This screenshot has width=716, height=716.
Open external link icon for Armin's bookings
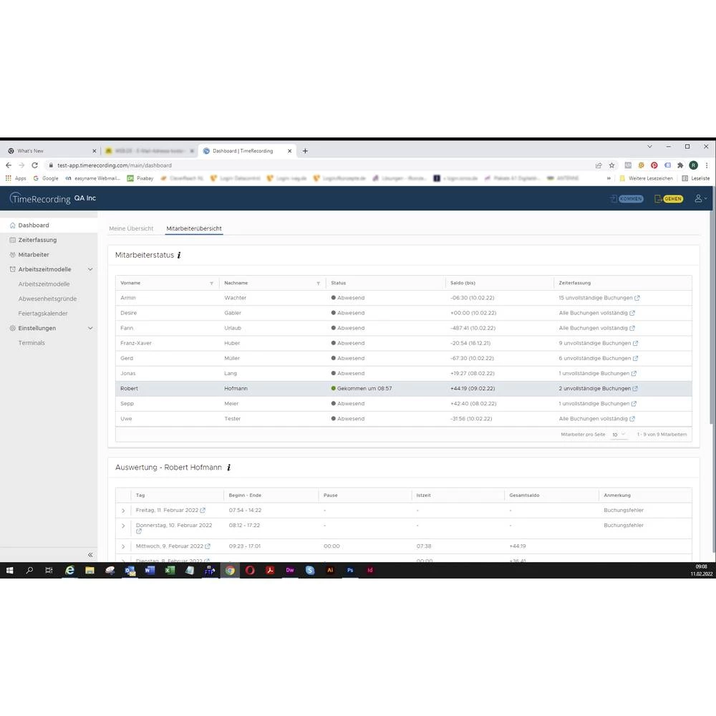637,298
